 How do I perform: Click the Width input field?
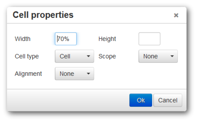pos(66,39)
